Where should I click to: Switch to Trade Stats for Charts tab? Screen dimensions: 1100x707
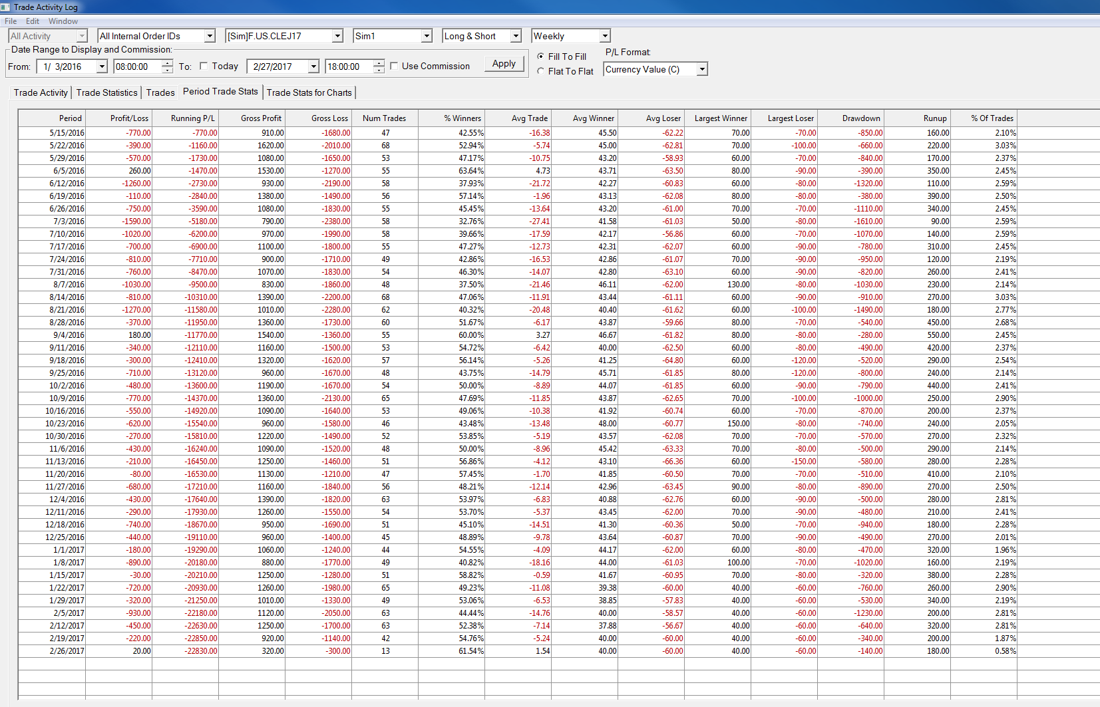[309, 92]
